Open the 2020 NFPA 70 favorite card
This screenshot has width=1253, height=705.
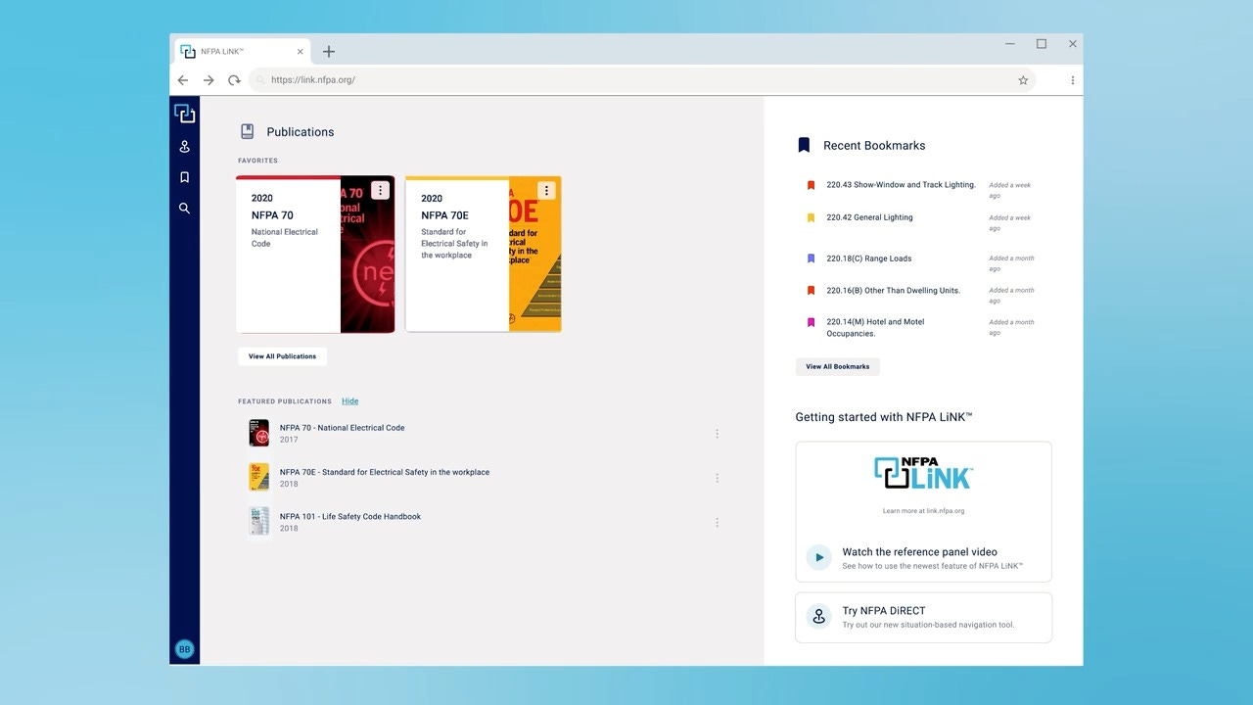pyautogui.click(x=315, y=255)
